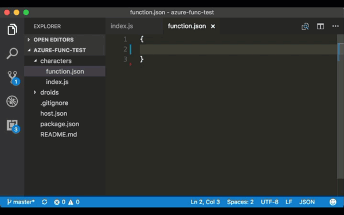Collapse the characters folder
The height and width of the screenshot is (215, 344).
point(56,61)
